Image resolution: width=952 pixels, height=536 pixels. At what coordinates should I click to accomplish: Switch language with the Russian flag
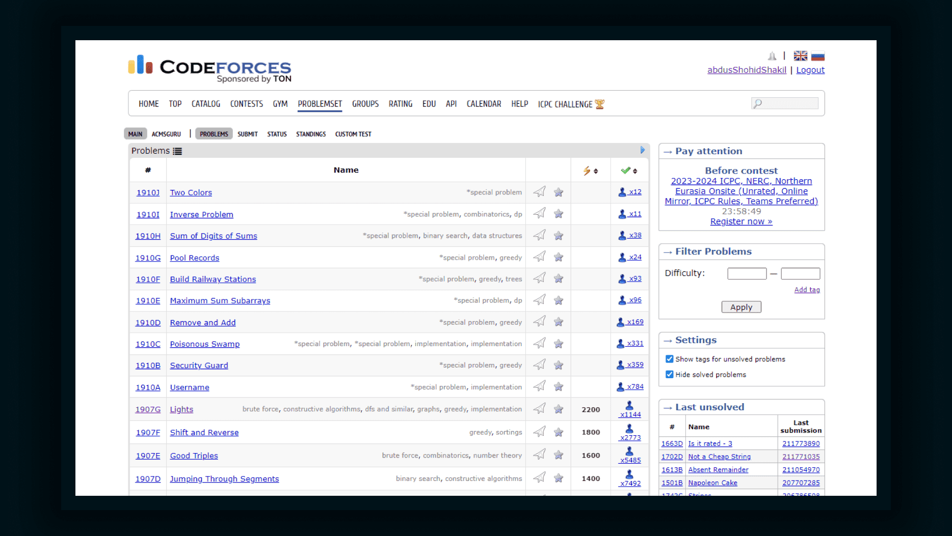coord(818,56)
